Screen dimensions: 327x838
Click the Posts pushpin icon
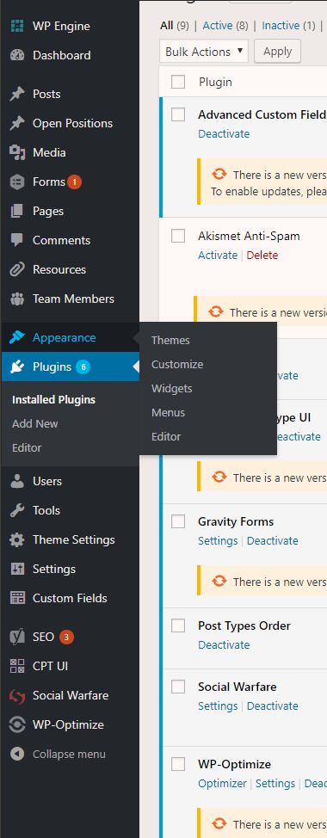[x=17, y=94]
